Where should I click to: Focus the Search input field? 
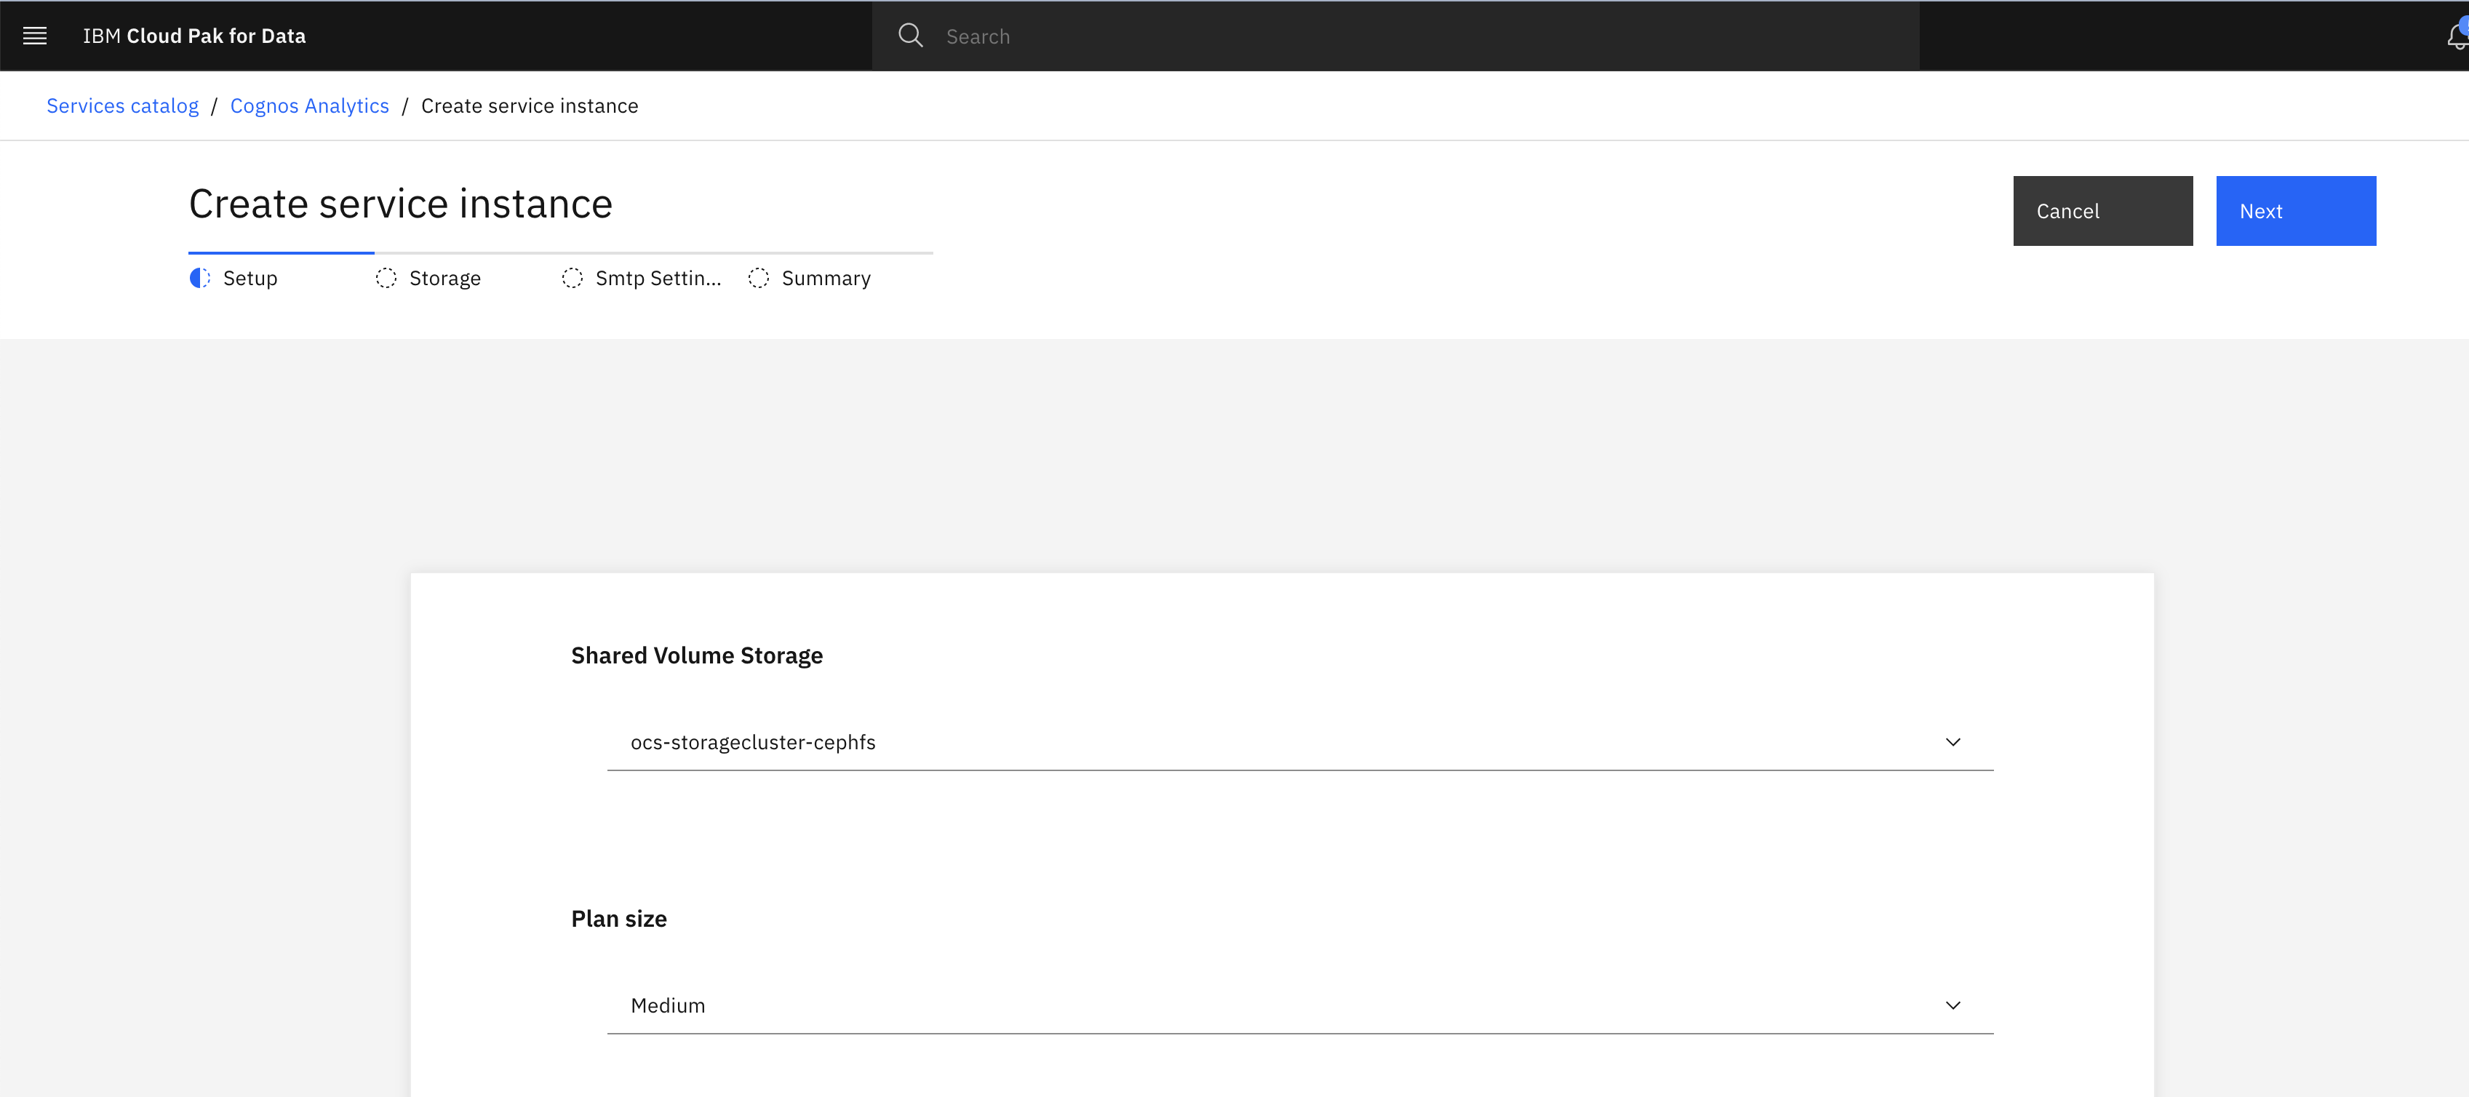click(x=1395, y=36)
